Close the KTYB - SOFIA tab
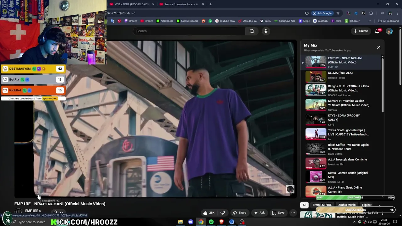Image resolution: width=402 pixels, height=226 pixels. click(153, 4)
